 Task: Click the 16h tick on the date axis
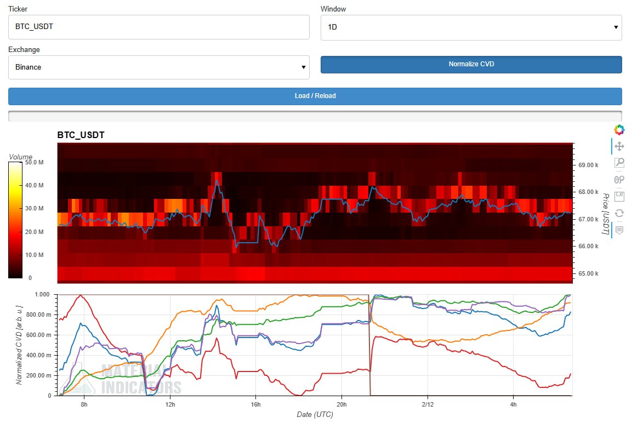[255, 405]
